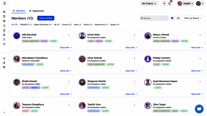Open the settings gear in sidebar
Viewport: 207px width, 116px height.
pos(4,67)
